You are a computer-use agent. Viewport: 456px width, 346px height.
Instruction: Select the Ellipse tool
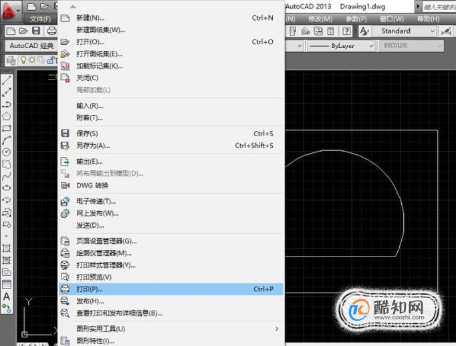pos(7,188)
